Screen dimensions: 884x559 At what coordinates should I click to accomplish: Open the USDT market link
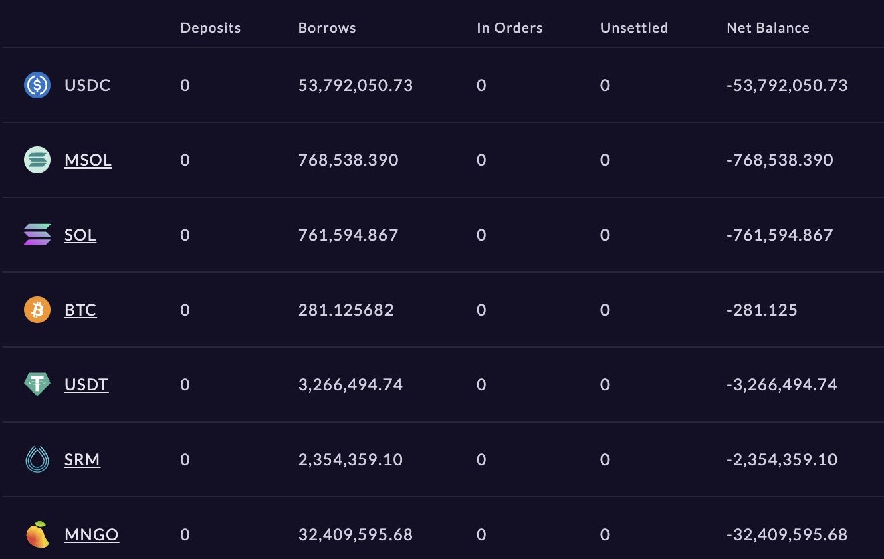tap(86, 385)
